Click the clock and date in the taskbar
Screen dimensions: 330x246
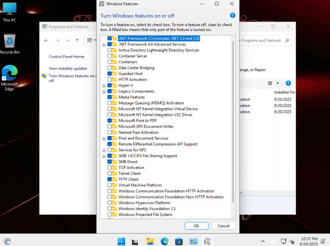pyautogui.click(x=308, y=242)
